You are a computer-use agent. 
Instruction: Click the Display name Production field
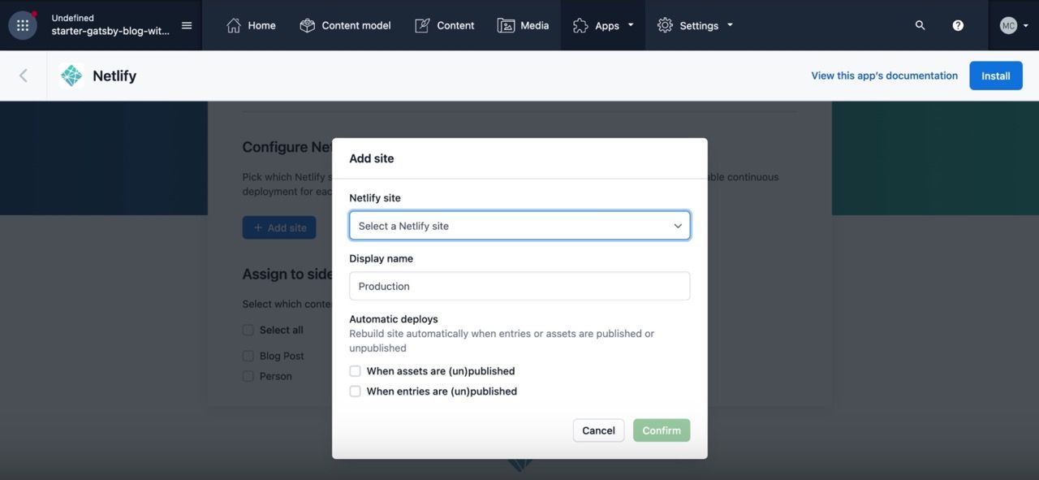519,286
